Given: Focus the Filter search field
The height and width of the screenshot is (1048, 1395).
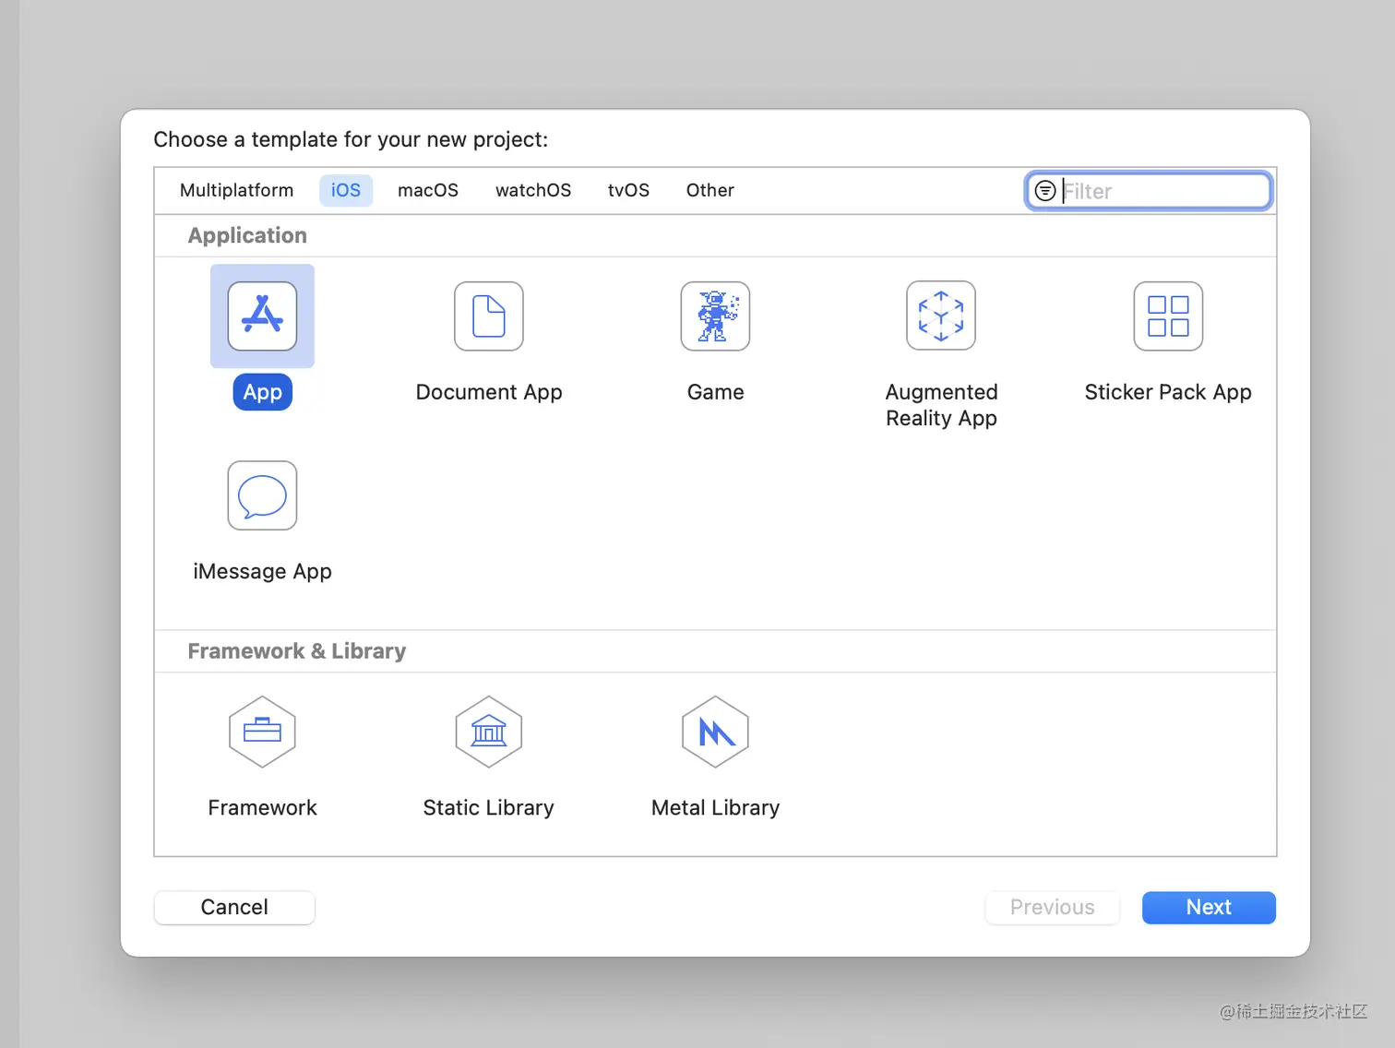Looking at the screenshot, I should 1149,191.
